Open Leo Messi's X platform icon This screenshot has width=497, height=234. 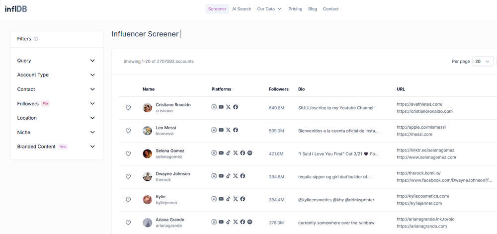click(x=228, y=130)
